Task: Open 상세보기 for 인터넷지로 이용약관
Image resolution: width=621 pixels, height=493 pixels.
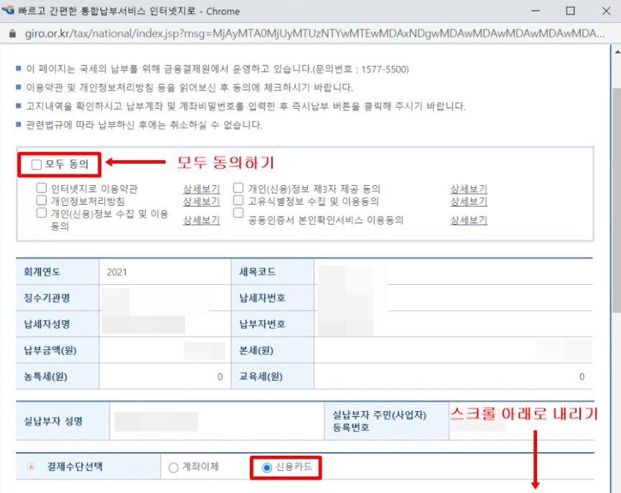Action: pyautogui.click(x=201, y=189)
